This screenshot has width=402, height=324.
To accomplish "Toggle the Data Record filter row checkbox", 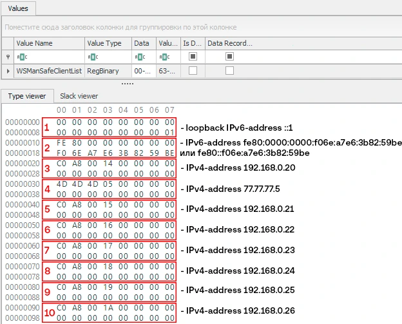I will 229,57.
